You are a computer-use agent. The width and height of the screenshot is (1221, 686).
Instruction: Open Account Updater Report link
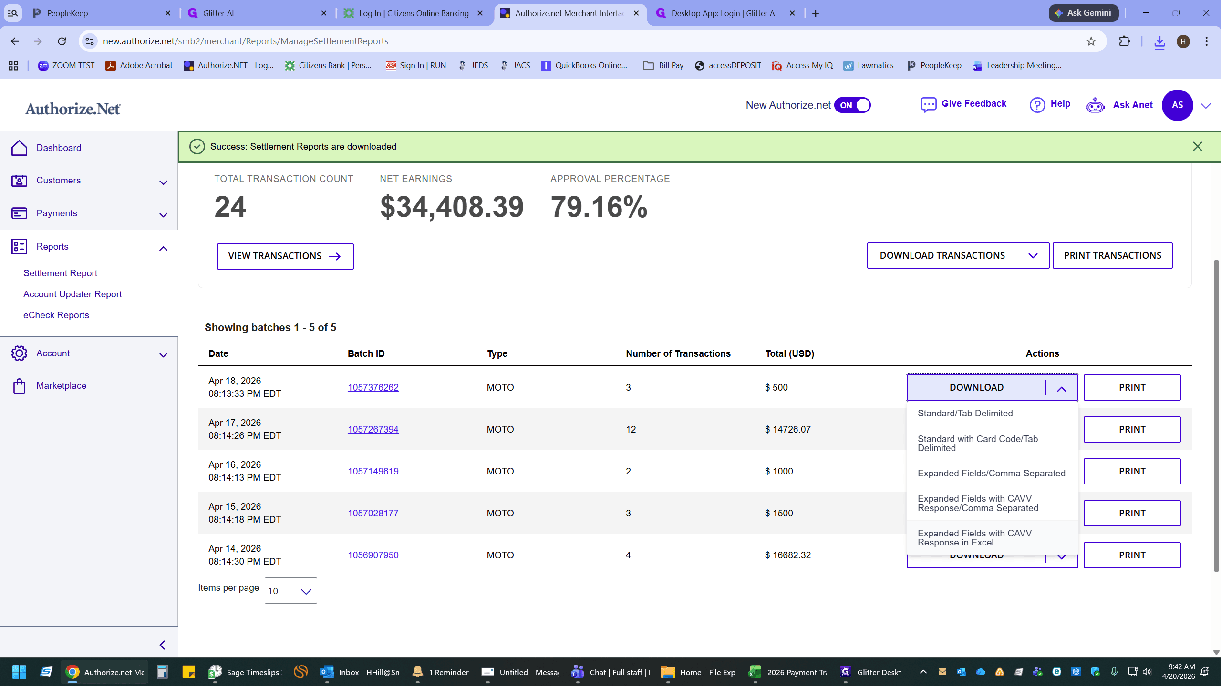pos(72,294)
